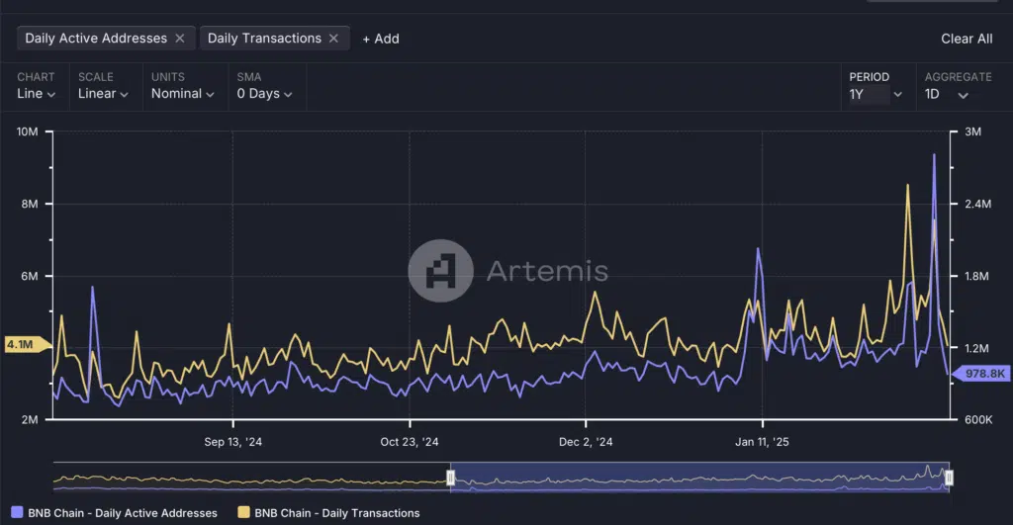Click the 600K right axis label
This screenshot has width=1013, height=525.
pyautogui.click(x=978, y=420)
